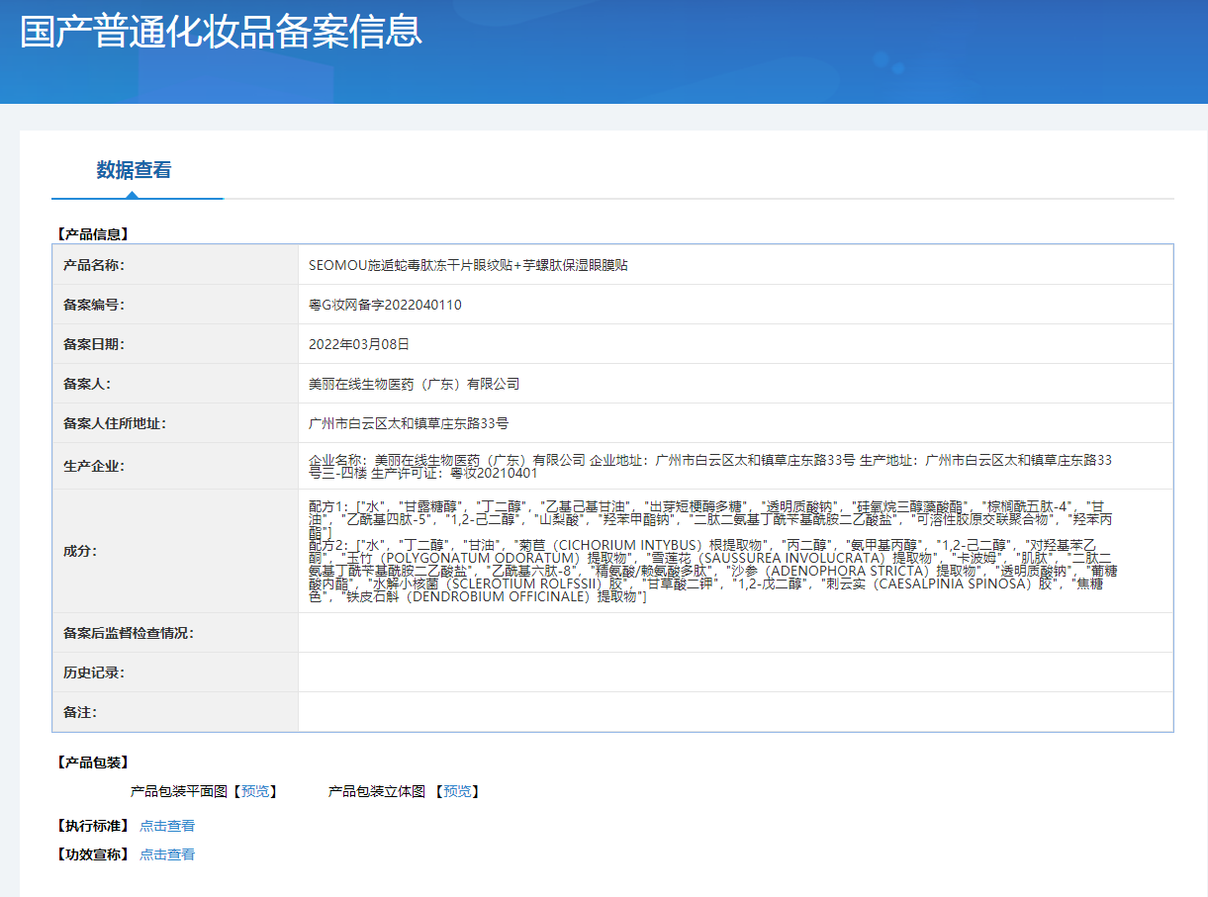Click the 成分 row label
1208x897 pixels.
(x=80, y=551)
